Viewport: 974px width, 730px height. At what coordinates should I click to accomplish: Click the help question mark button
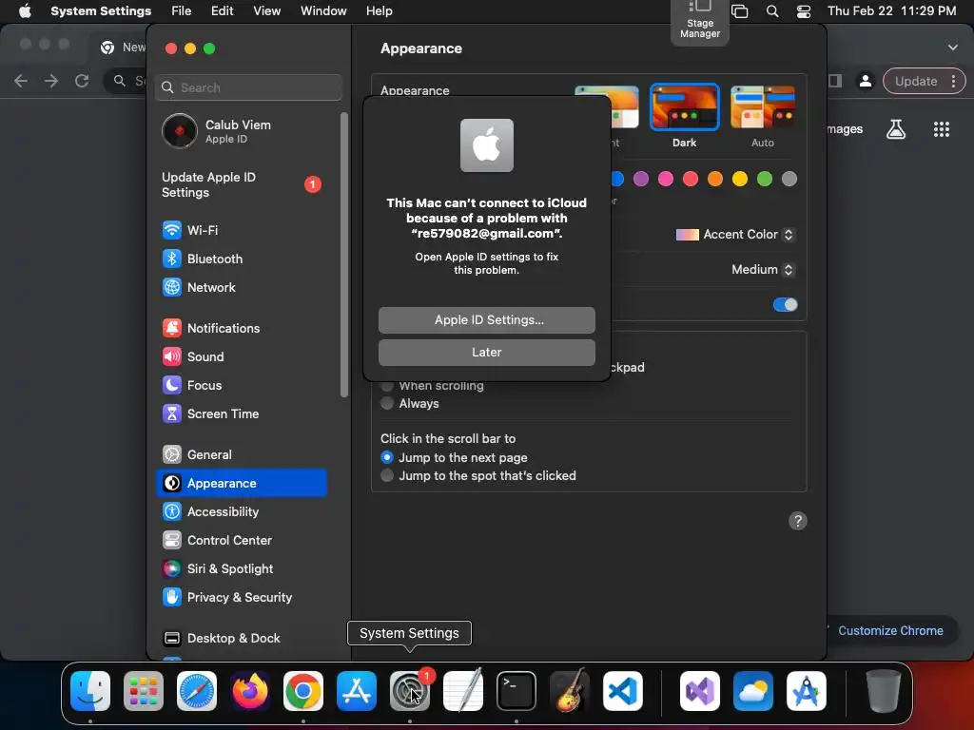[x=798, y=521]
